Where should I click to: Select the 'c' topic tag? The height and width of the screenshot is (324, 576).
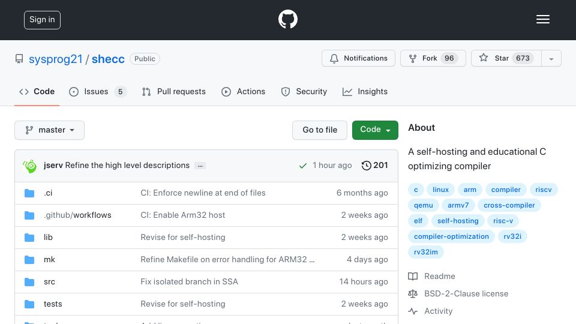tap(416, 190)
